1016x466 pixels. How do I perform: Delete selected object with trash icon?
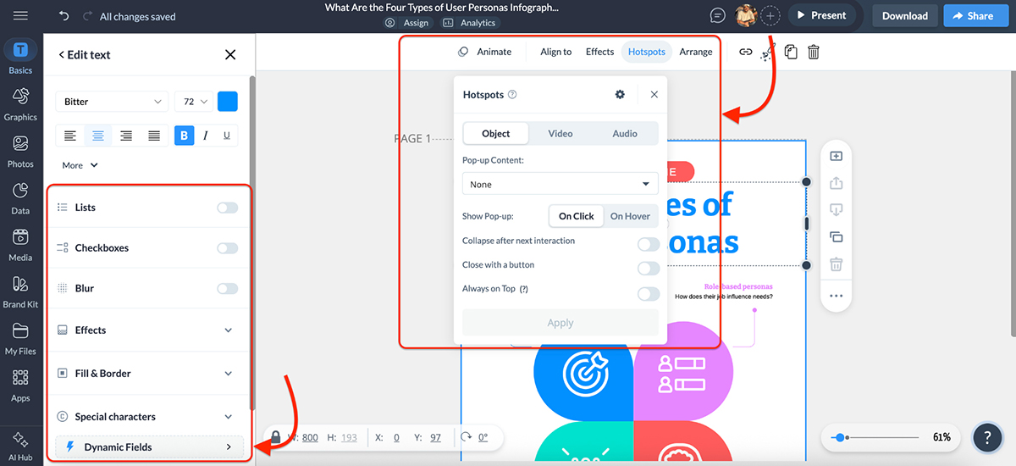814,52
